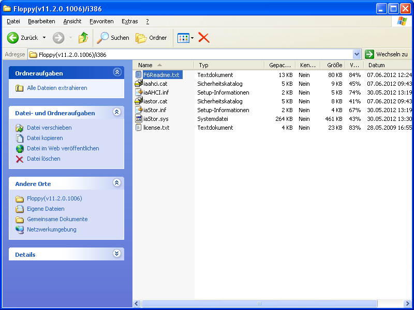Viewport: 414px width, 310px height.
Task: Select the iaahci.cat catalog icon
Action: pos(139,84)
